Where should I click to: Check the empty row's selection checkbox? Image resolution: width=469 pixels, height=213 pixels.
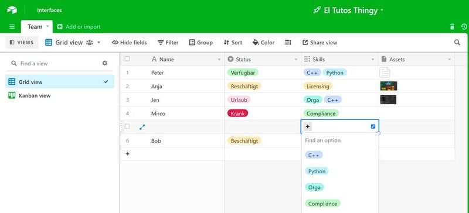127,126
